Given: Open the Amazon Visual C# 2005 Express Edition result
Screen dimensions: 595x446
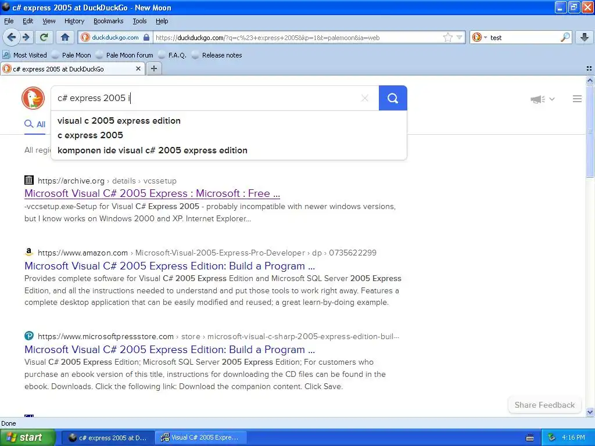Looking at the screenshot, I should [x=170, y=266].
